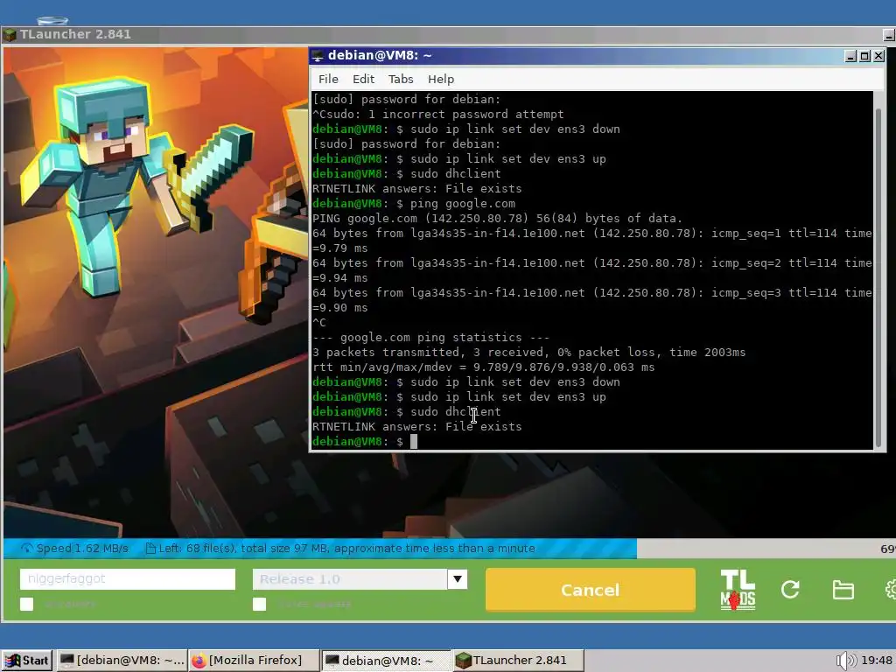
Task: Toggle the Accounts checkbox under the username field
Action: point(26,605)
